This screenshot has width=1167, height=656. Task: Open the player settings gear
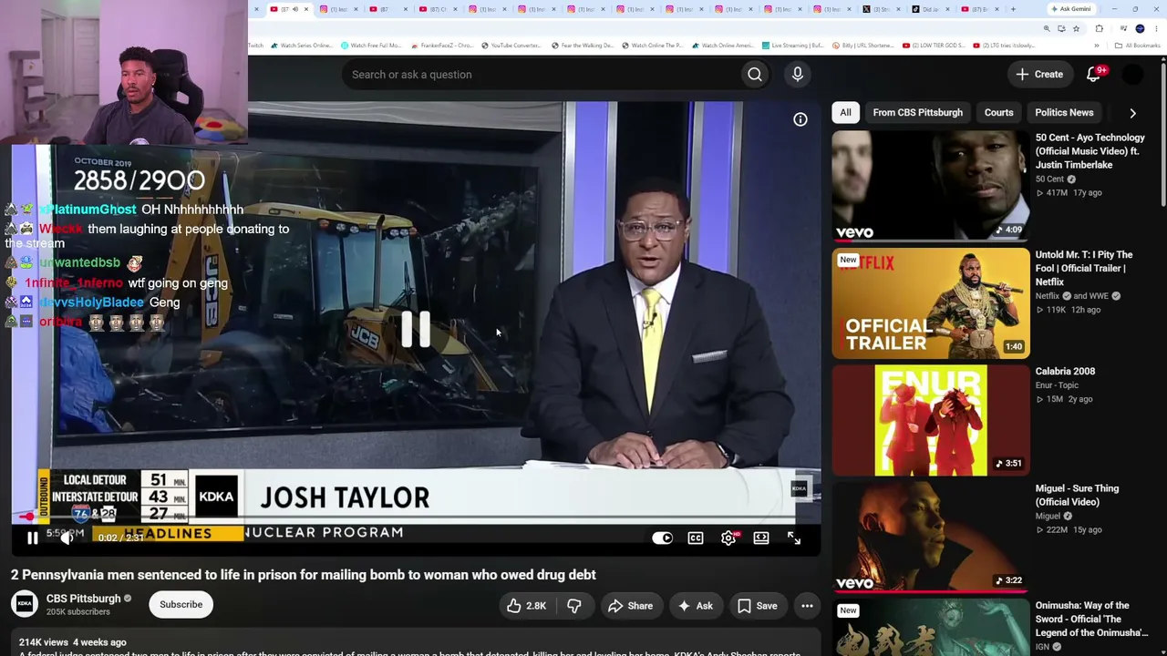(x=728, y=538)
